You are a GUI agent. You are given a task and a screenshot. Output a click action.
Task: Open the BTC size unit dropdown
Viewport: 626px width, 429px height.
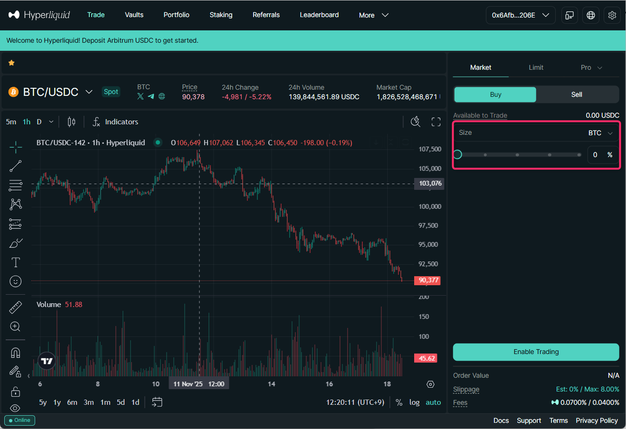(600, 133)
